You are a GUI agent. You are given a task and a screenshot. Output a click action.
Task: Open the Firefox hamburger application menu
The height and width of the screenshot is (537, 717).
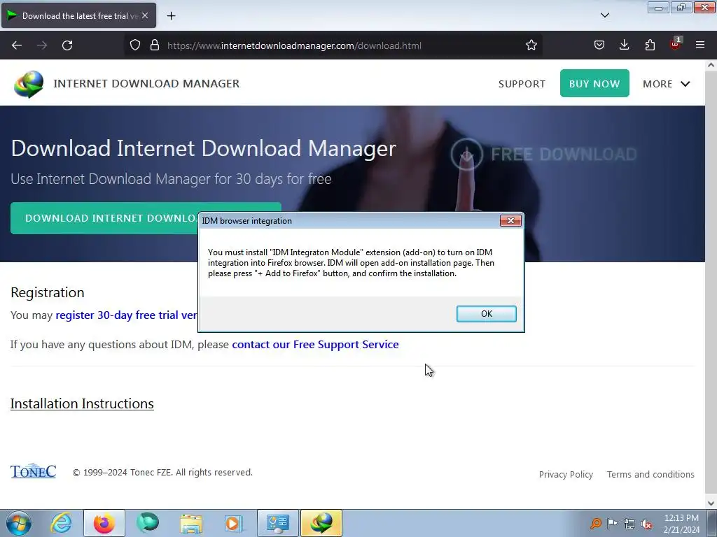(x=700, y=45)
